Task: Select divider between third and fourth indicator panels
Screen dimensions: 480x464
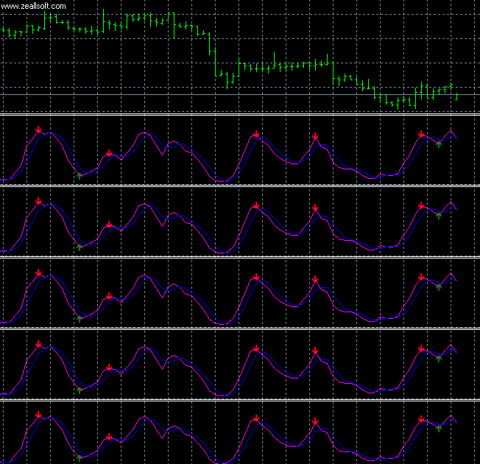Action: [240, 328]
